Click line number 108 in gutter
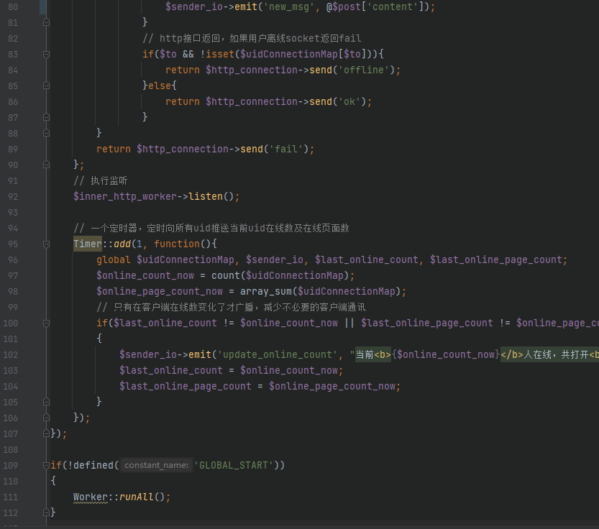The image size is (599, 529). click(x=10, y=449)
